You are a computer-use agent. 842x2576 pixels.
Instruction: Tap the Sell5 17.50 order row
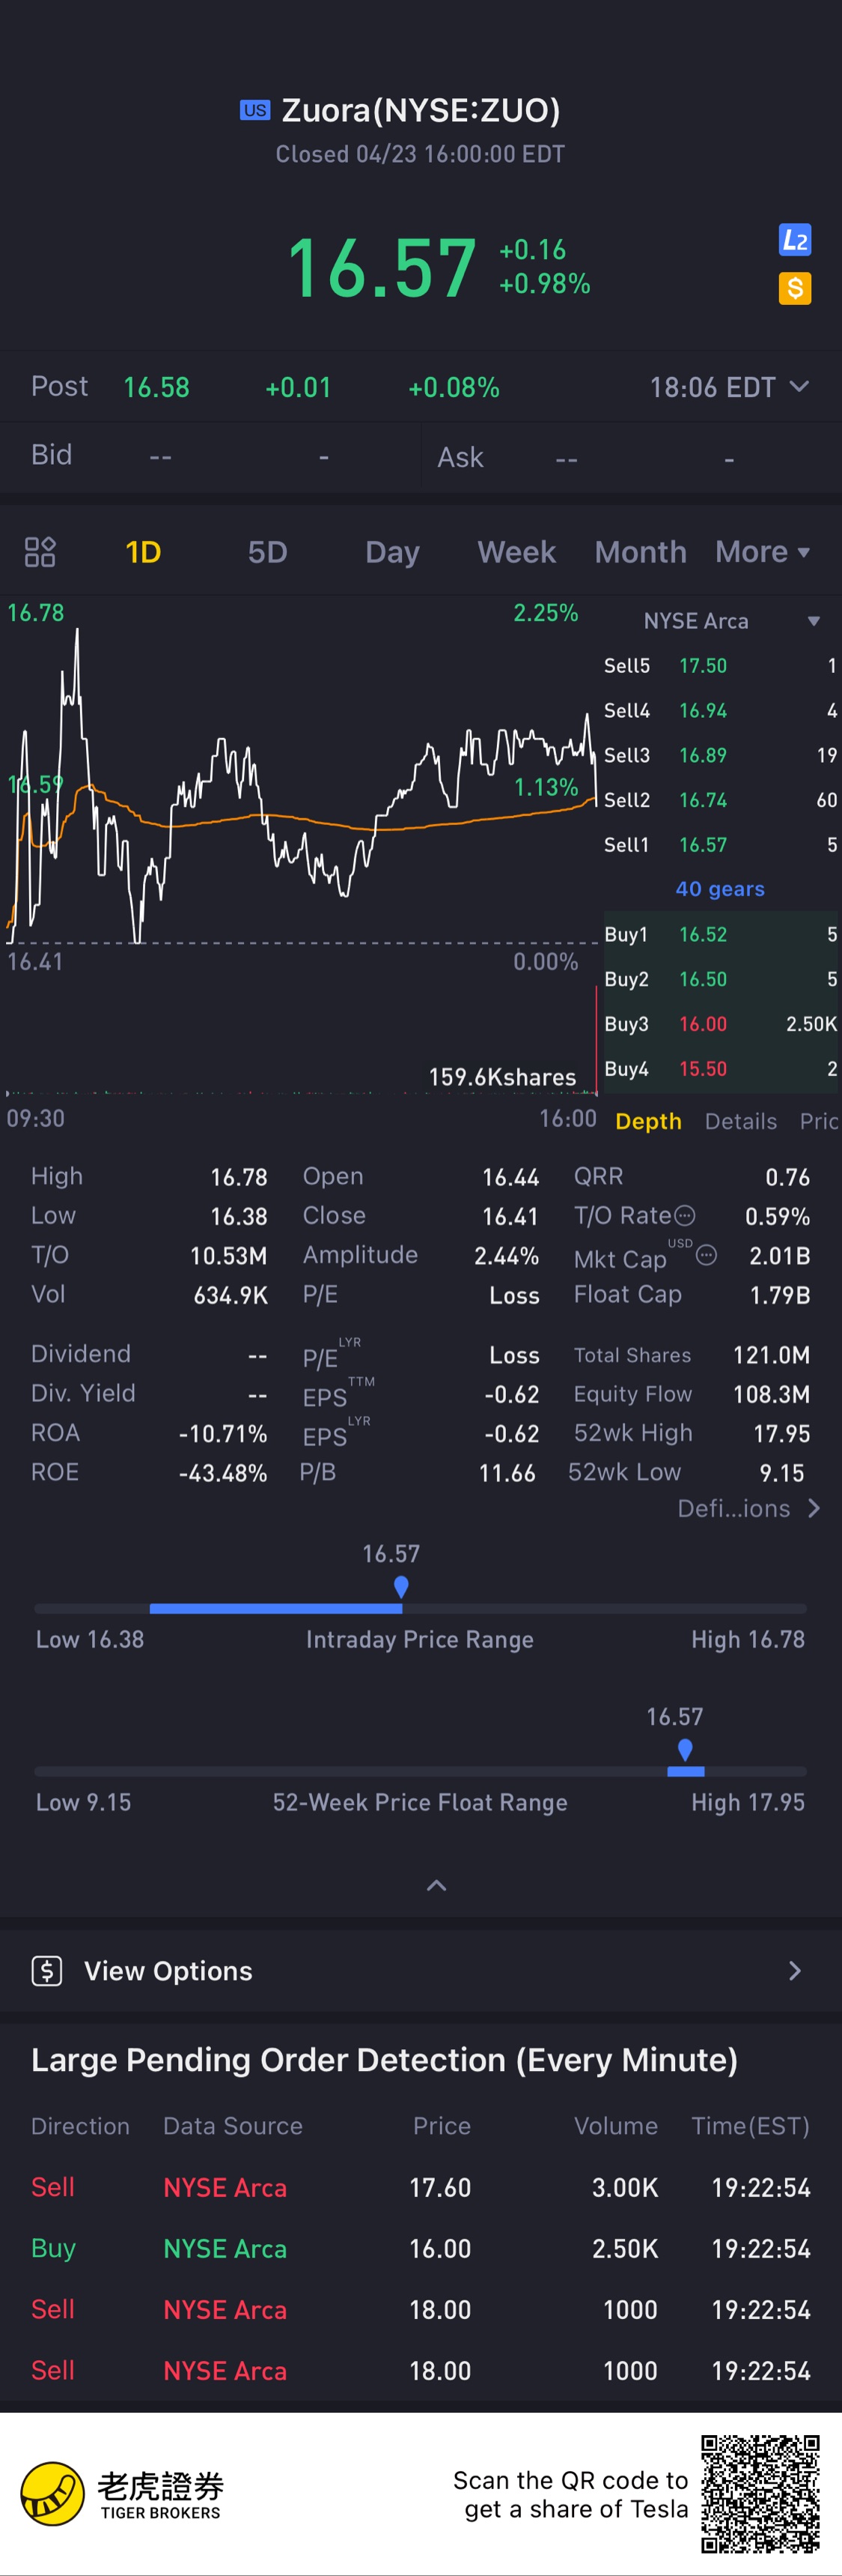[x=720, y=666]
